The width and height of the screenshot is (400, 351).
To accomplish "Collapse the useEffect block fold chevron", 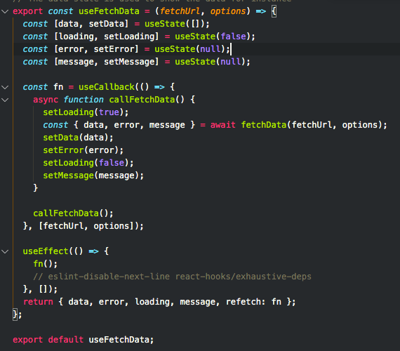I will pyautogui.click(x=5, y=251).
